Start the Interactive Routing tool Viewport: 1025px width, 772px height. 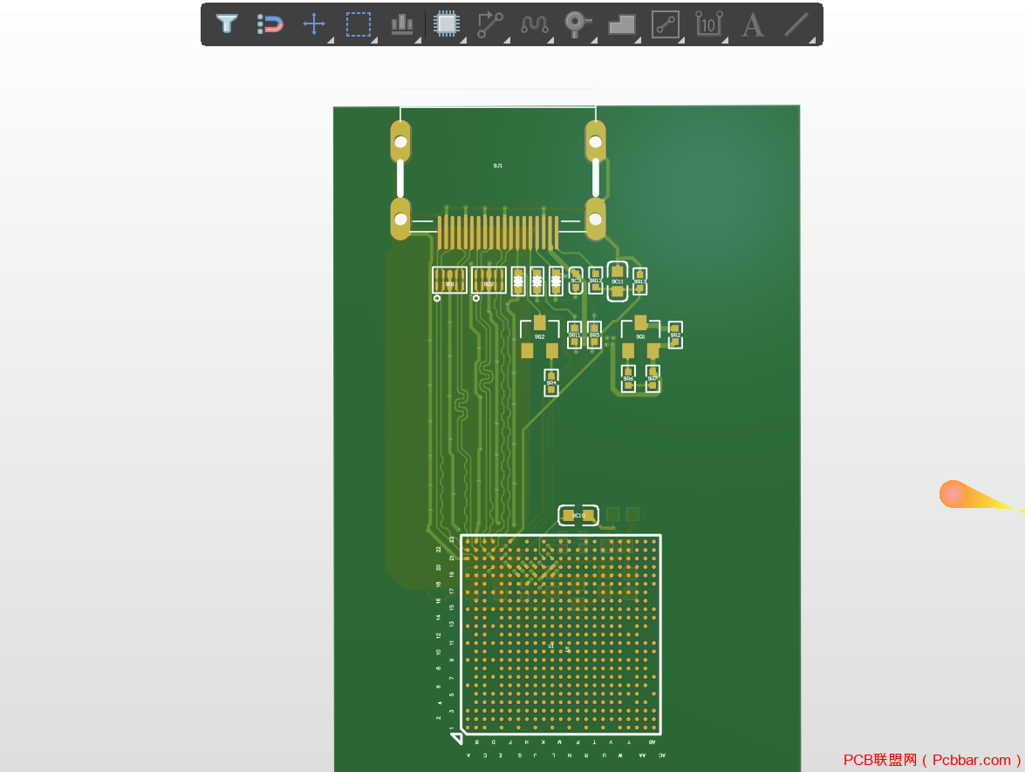[490, 24]
